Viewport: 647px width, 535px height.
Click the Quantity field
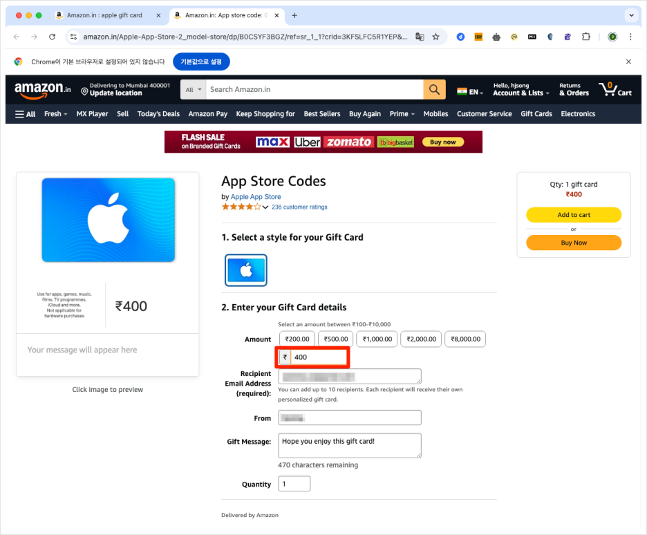(x=294, y=483)
